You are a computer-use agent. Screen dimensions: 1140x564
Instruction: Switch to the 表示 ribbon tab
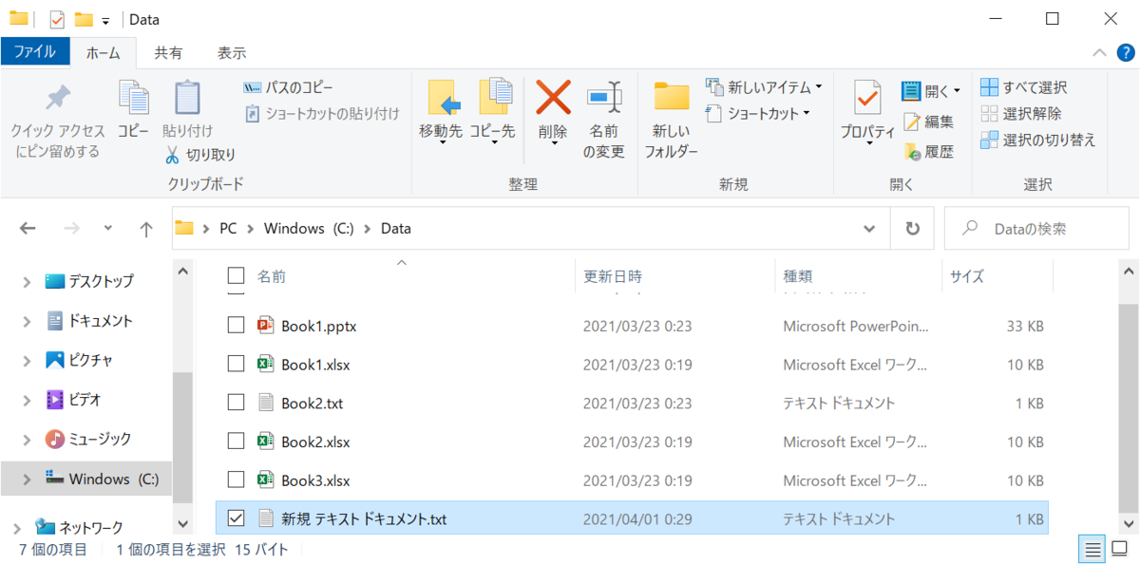pyautogui.click(x=232, y=53)
